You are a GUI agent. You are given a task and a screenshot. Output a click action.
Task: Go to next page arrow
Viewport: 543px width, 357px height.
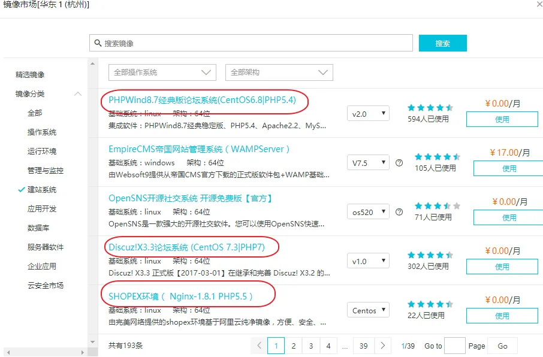coord(382,346)
